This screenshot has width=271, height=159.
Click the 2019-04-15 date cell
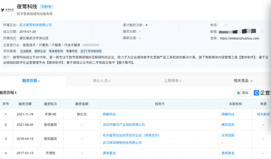click(x=25, y=139)
